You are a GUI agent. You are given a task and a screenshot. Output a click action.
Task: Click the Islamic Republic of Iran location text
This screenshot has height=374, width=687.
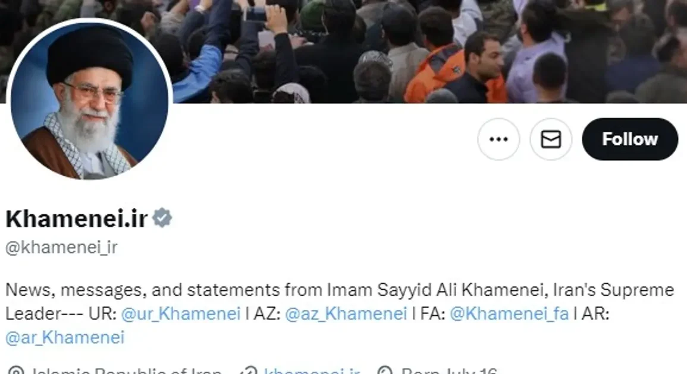point(126,371)
